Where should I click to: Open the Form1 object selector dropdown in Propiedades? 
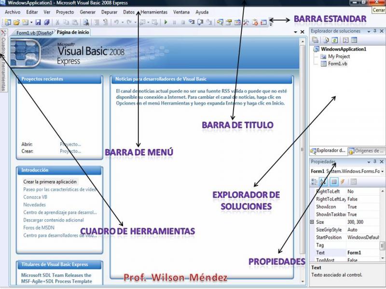point(382,171)
